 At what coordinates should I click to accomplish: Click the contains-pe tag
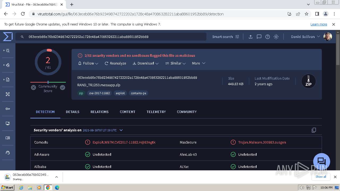[x=138, y=93]
